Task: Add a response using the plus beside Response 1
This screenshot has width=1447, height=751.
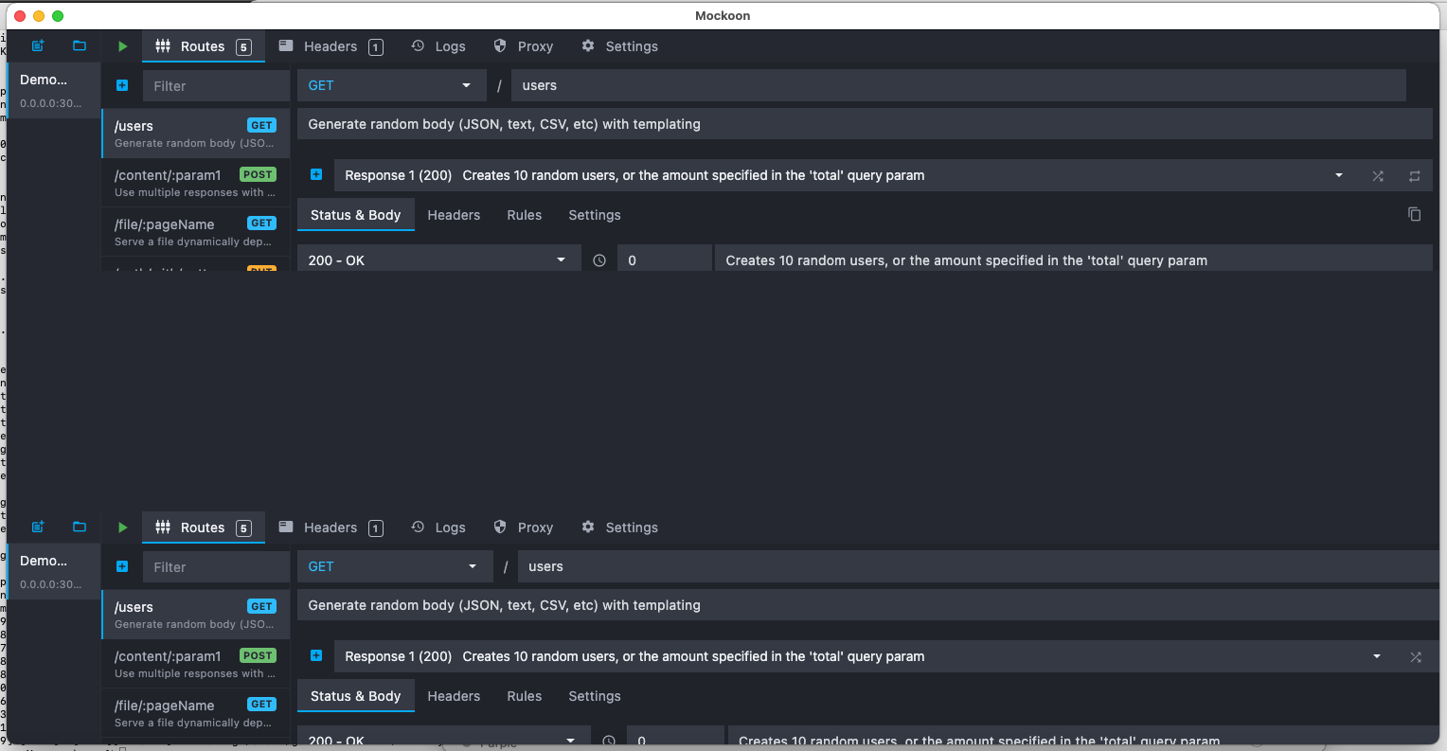Action: click(x=316, y=175)
